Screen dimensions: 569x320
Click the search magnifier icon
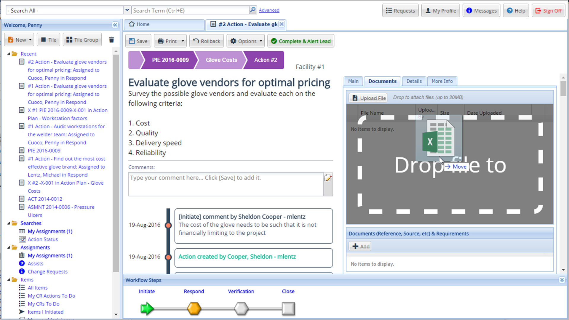coord(252,10)
